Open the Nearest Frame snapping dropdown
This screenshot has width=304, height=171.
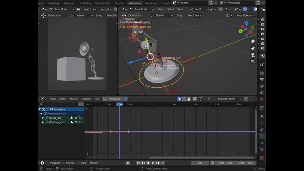coord(229,99)
